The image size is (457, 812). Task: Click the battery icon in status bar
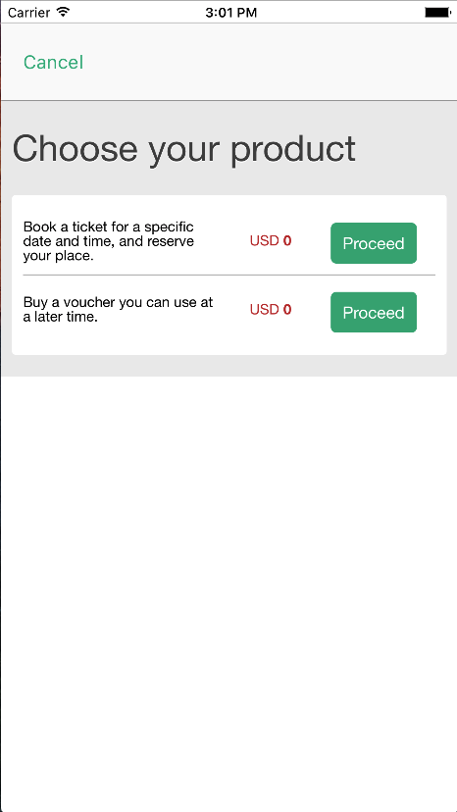437,13
